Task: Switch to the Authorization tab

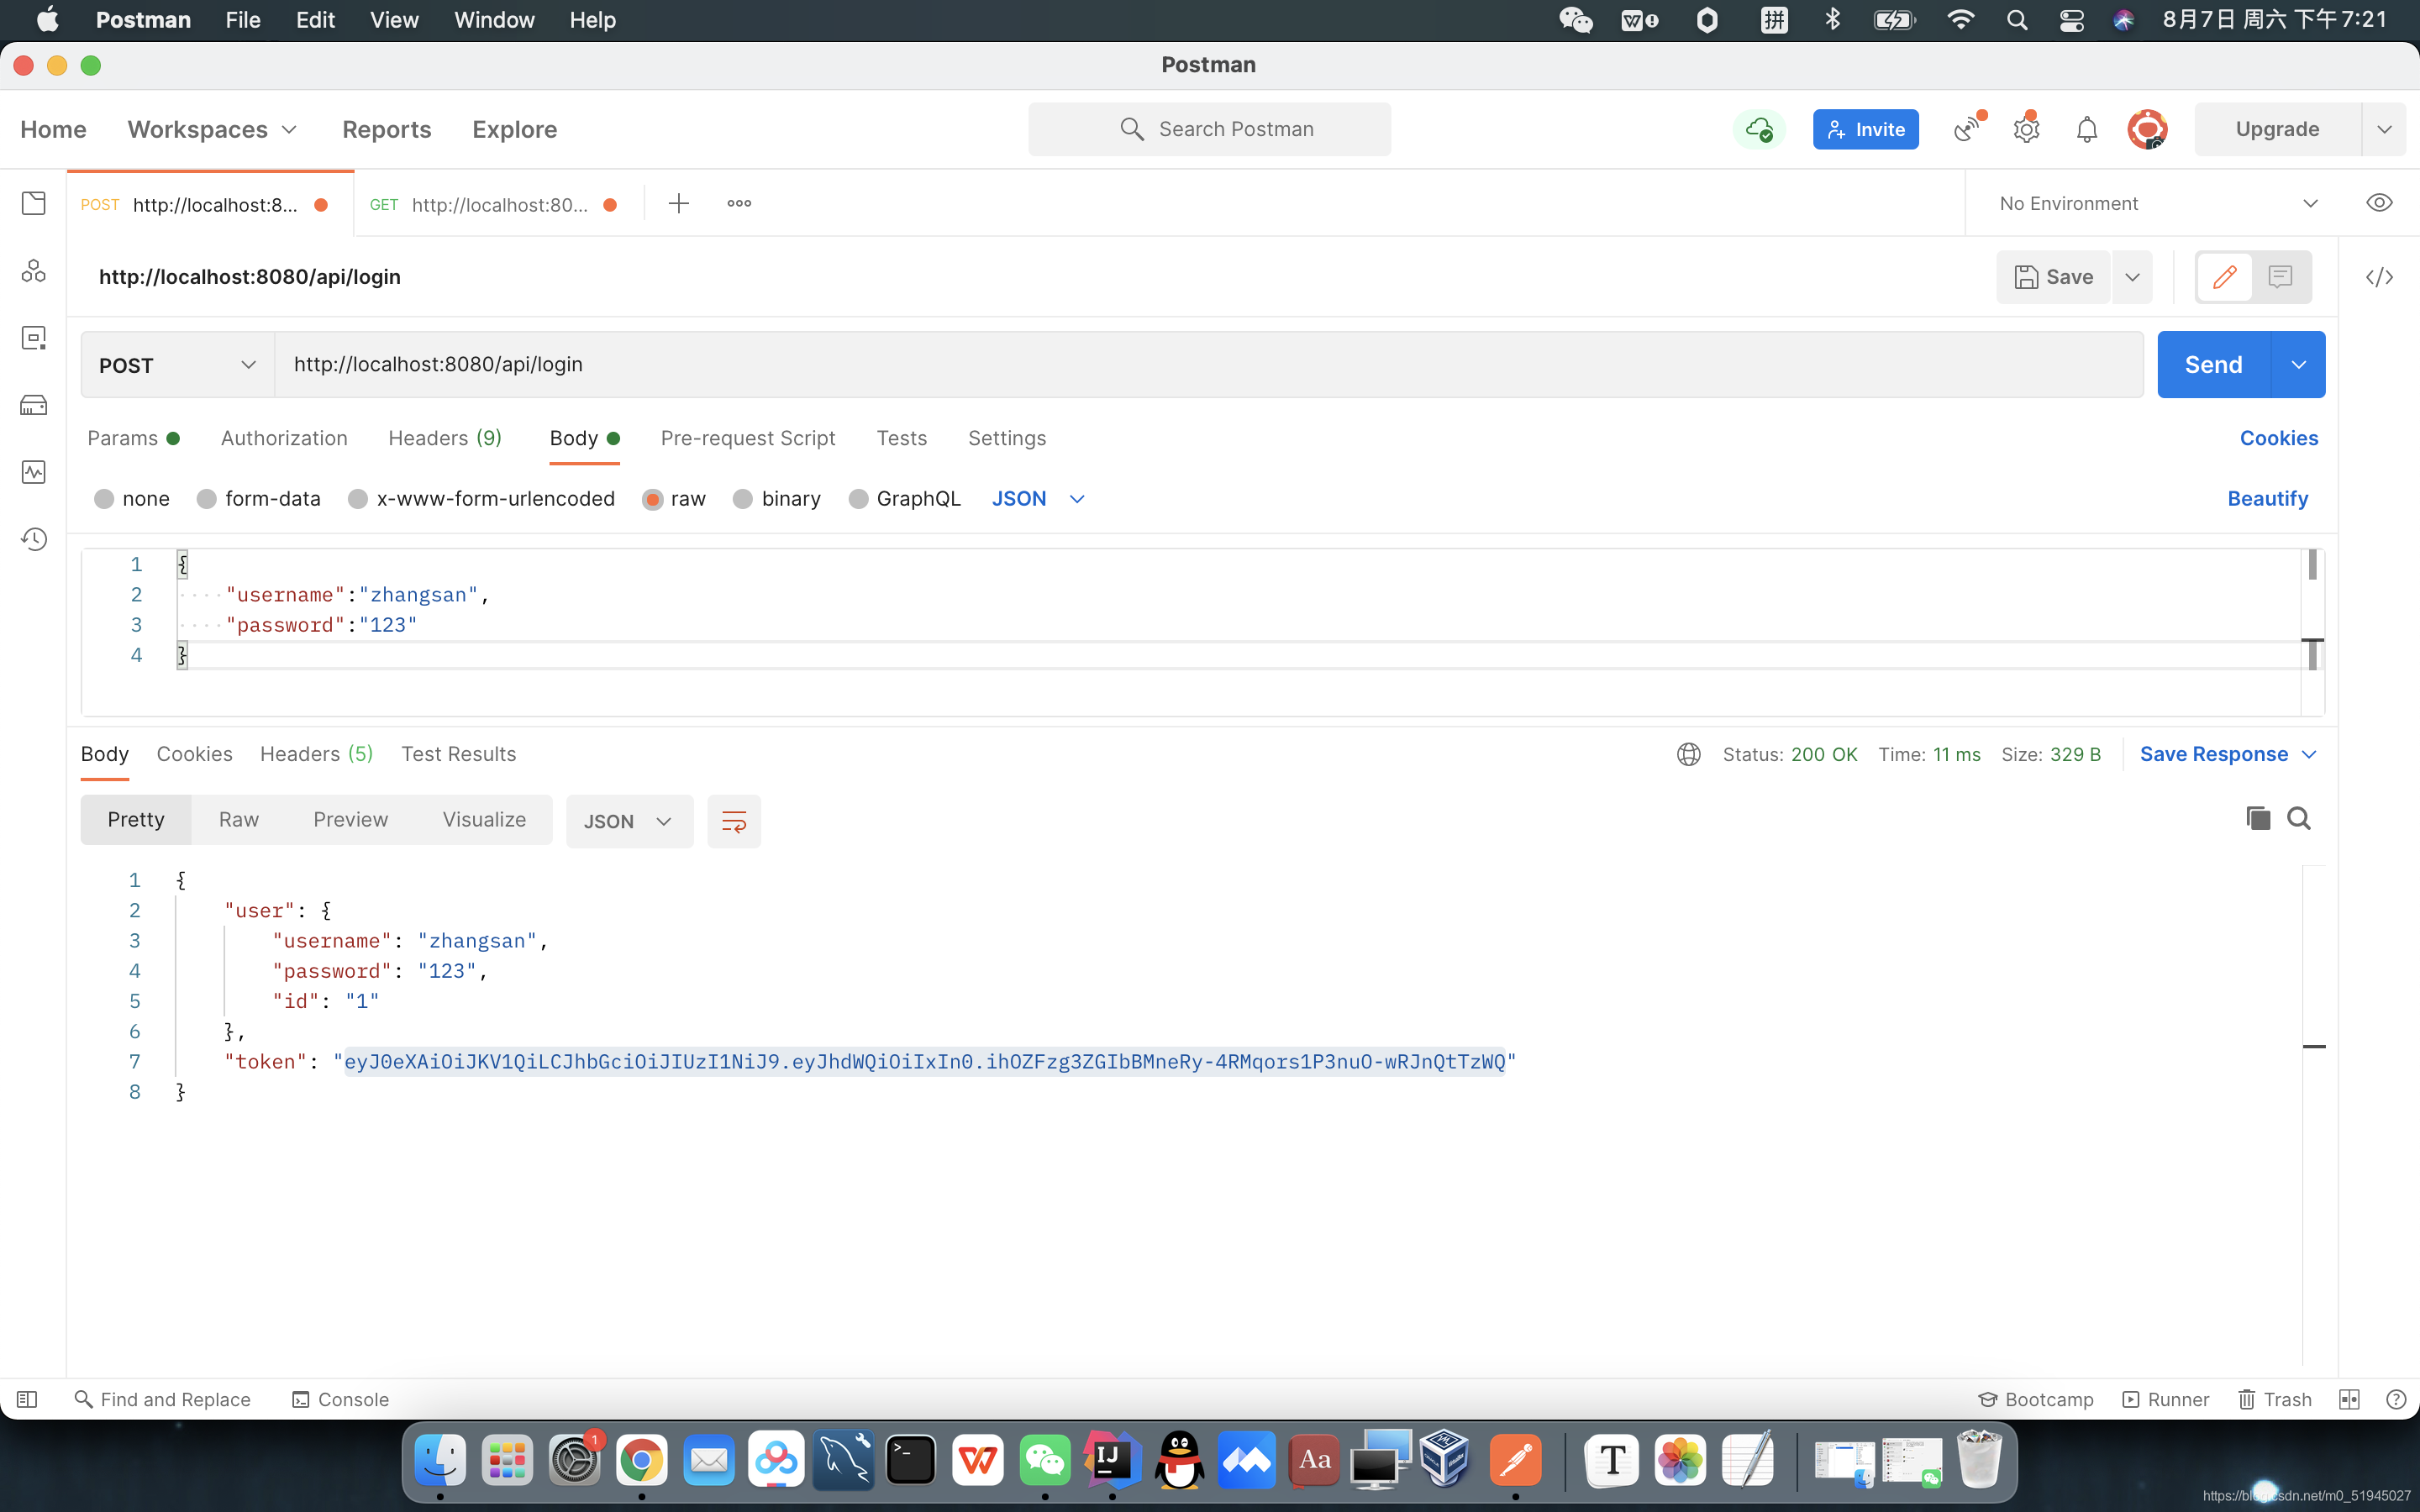Action: click(x=284, y=438)
